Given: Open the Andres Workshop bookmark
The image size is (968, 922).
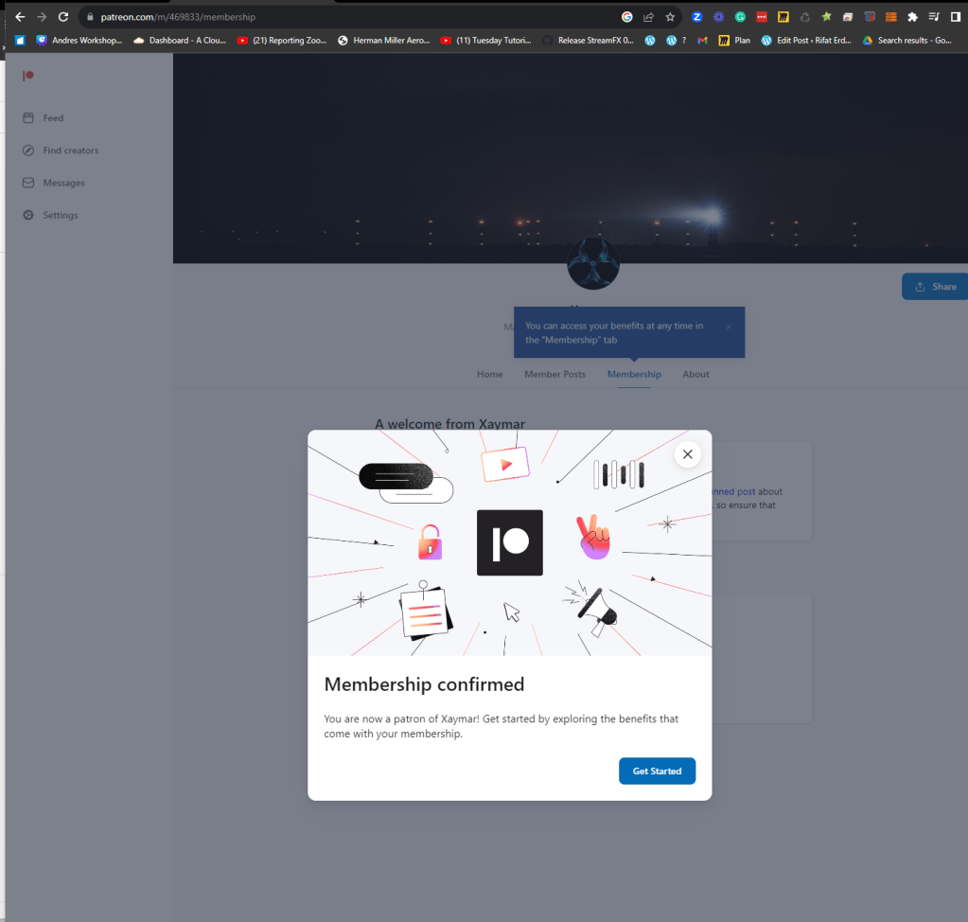Looking at the screenshot, I should point(79,40).
